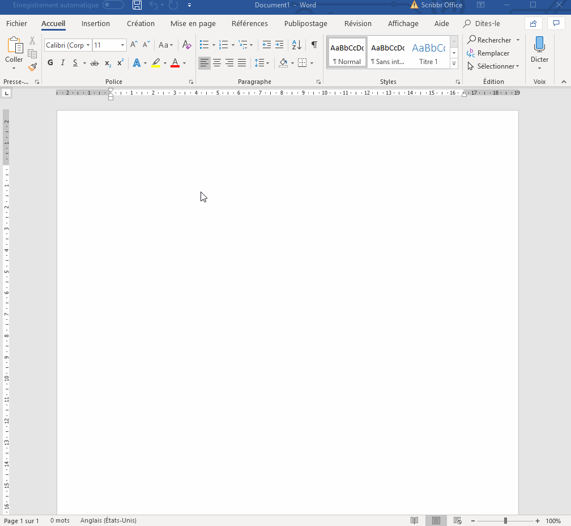This screenshot has width=571, height=526.
Task: Click the zoom slider handle
Action: tap(505, 521)
